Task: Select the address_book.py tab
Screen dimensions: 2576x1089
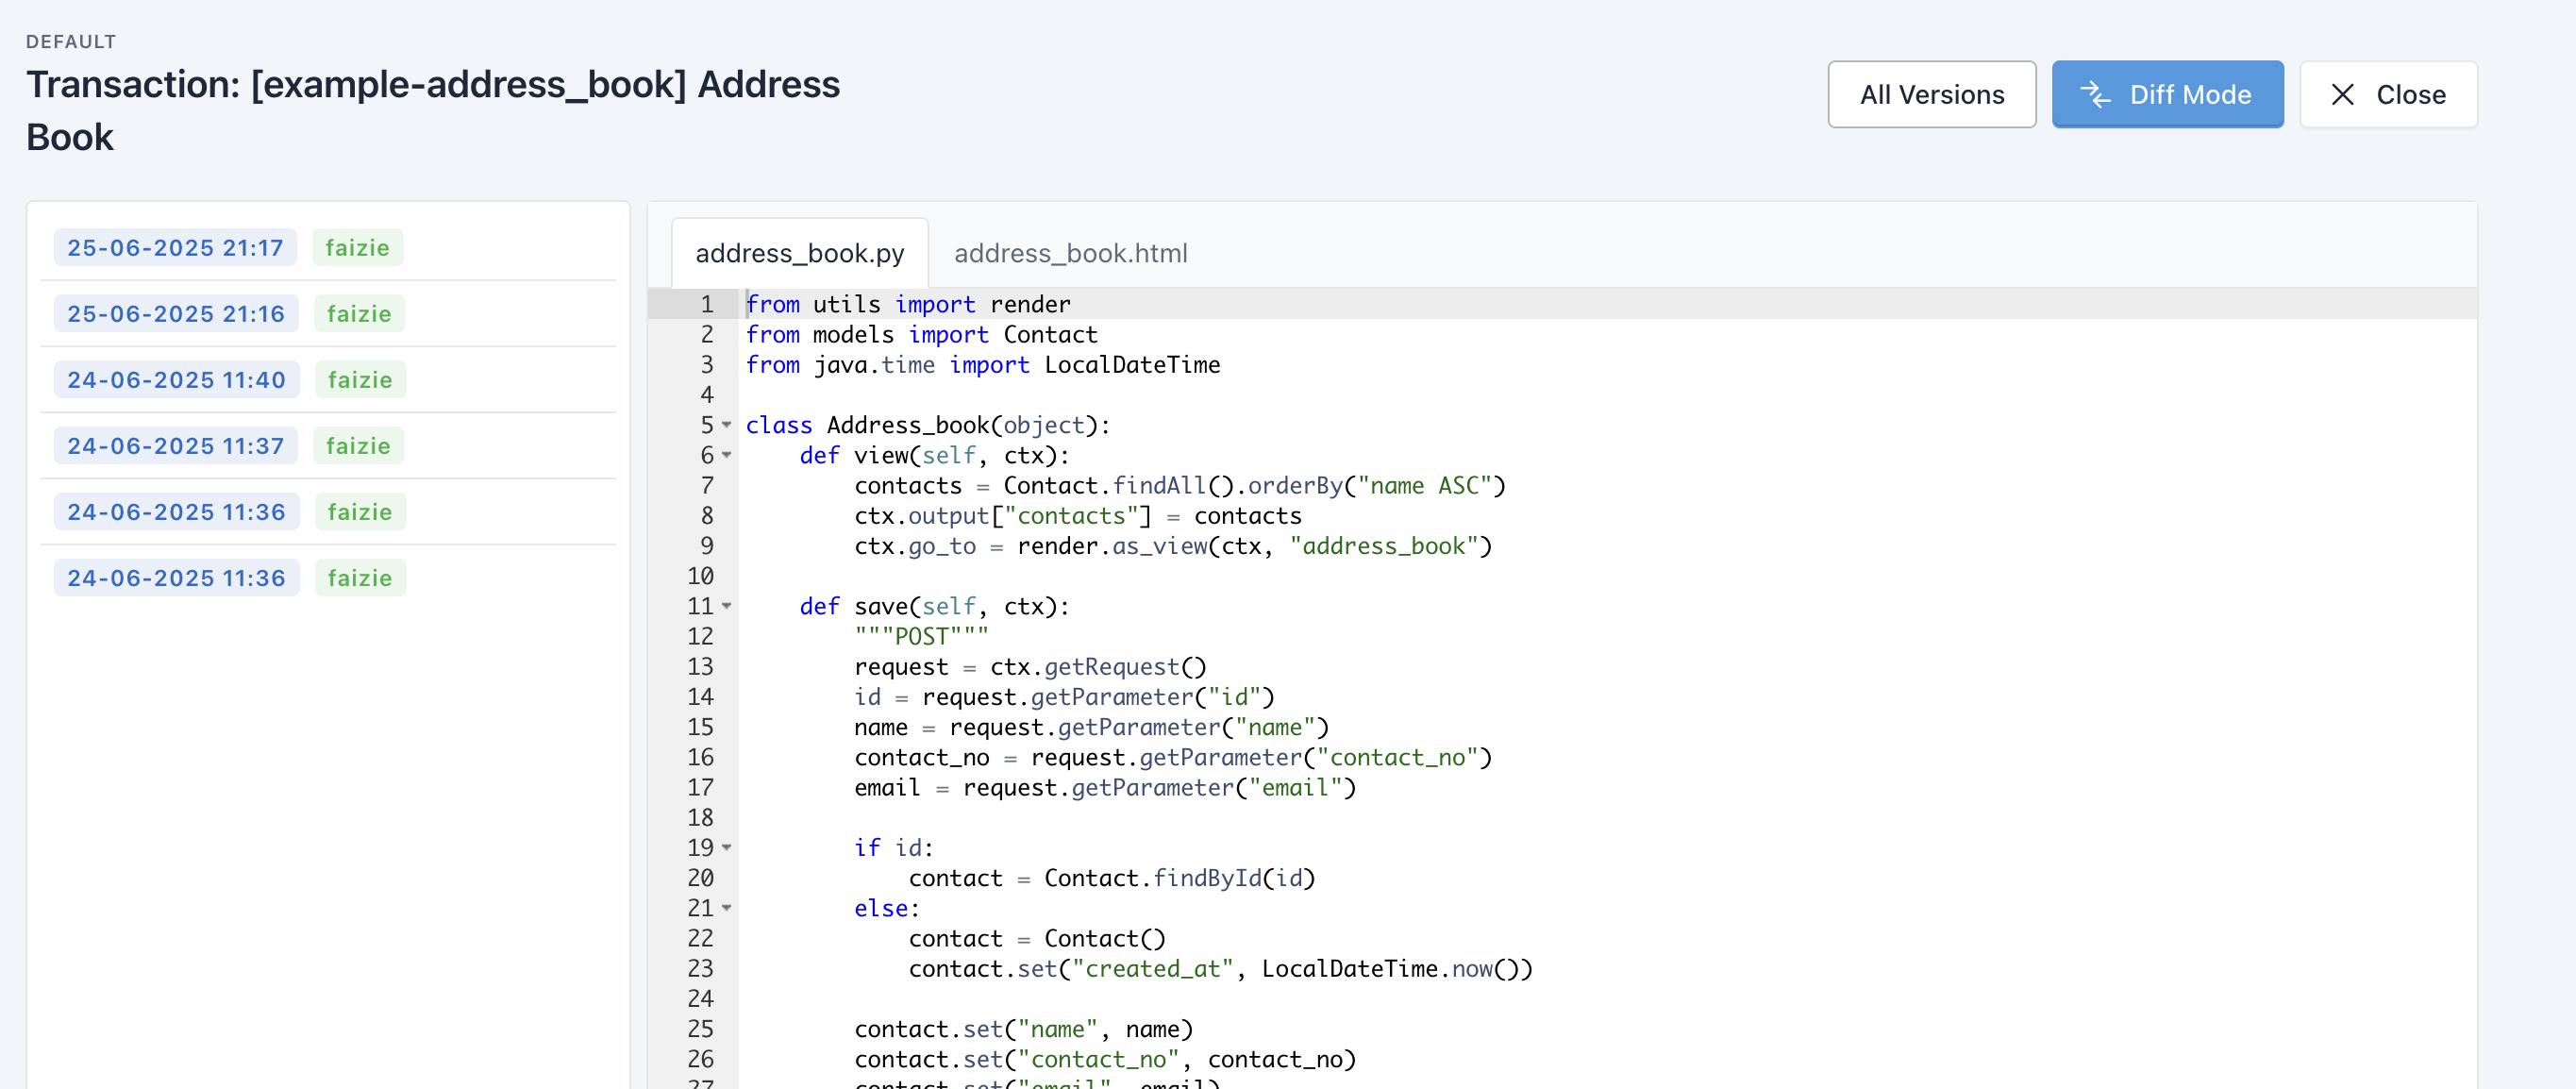Action: pos(799,253)
